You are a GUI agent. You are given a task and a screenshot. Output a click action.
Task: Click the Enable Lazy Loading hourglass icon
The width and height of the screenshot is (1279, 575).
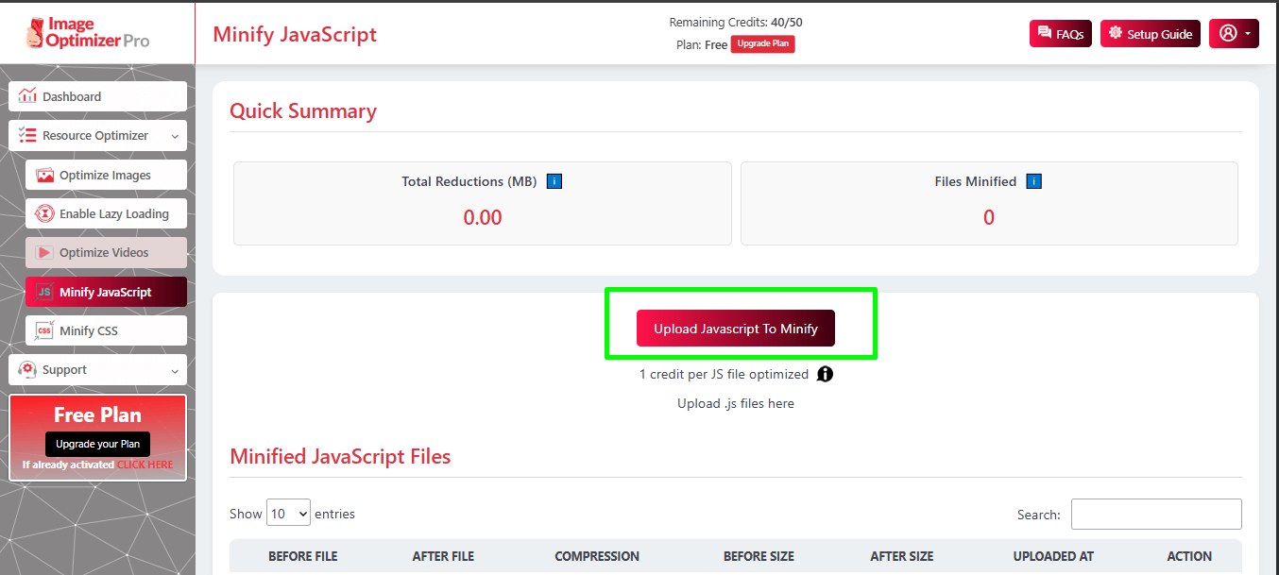coord(44,213)
